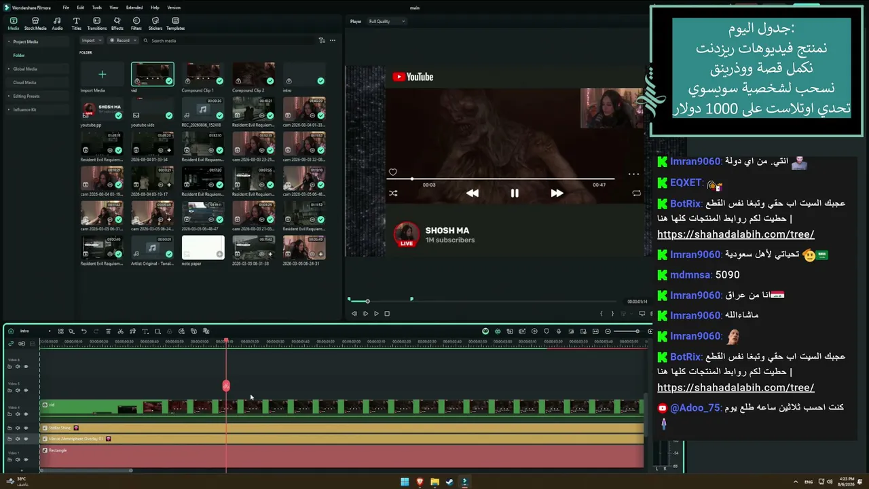Open the Extended menu
This screenshot has width=869, height=489.
[x=134, y=7]
